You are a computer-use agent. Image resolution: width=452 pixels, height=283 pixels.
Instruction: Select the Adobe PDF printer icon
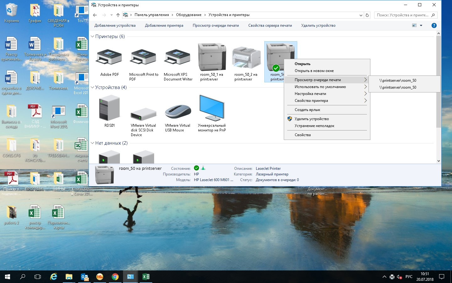click(109, 57)
